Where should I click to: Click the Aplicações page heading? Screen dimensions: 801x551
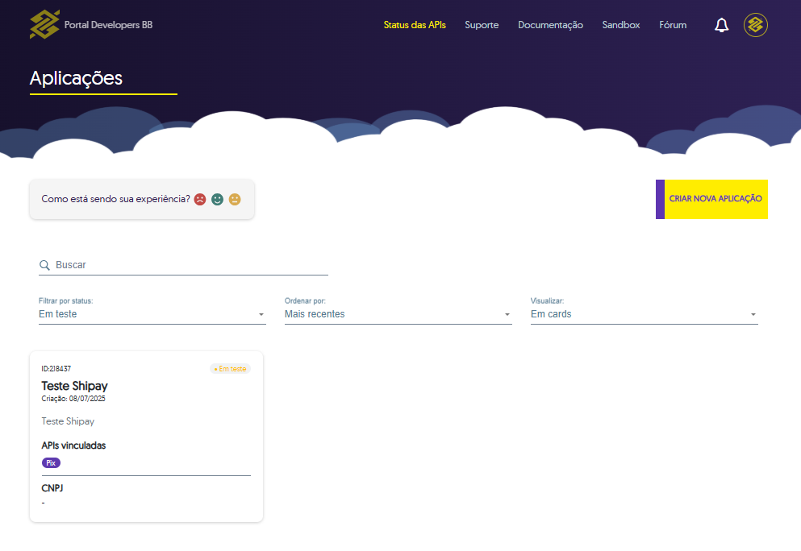[76, 78]
